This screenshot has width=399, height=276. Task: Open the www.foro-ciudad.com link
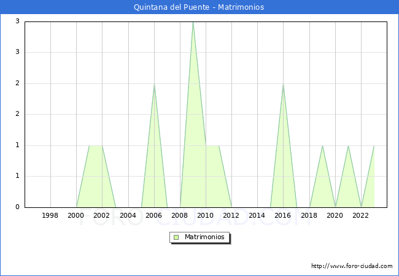click(352, 266)
